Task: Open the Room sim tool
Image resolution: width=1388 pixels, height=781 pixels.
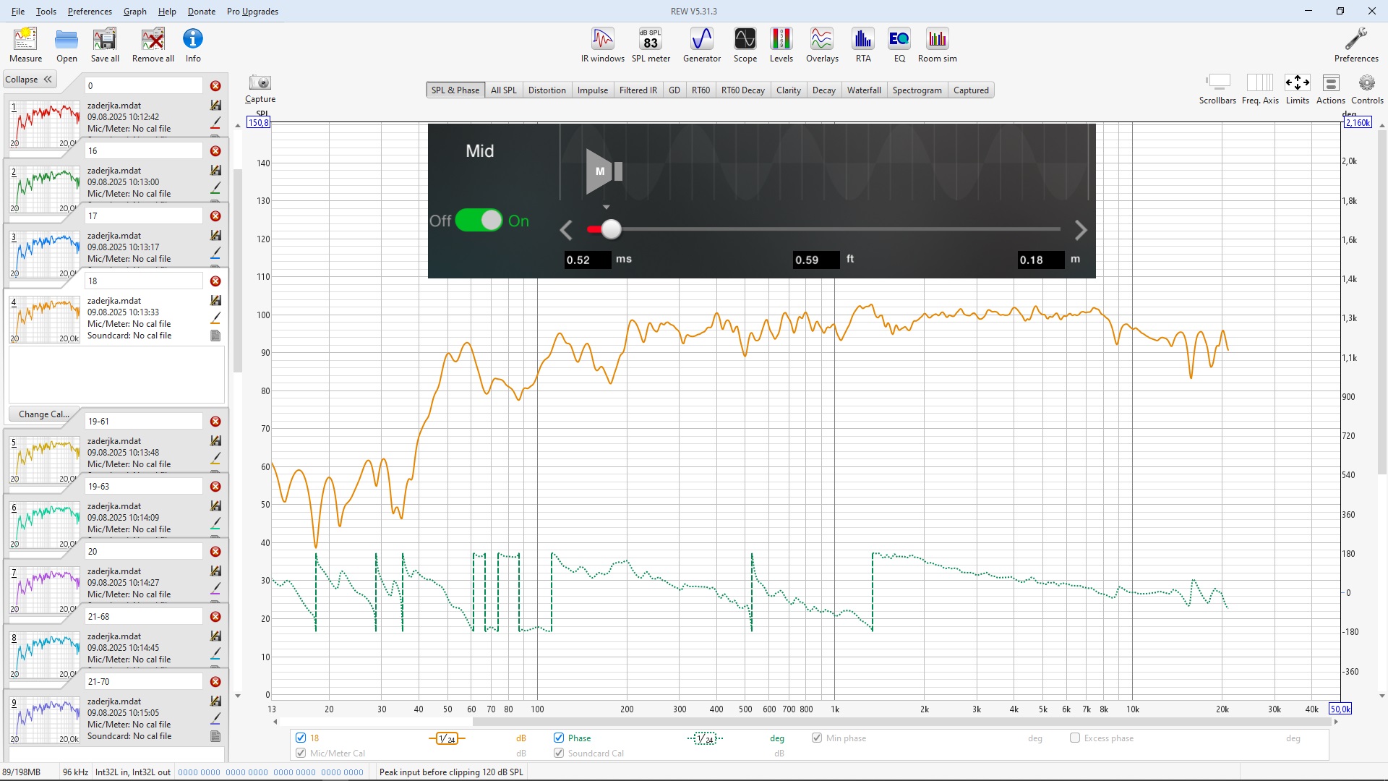Action: coord(937,45)
